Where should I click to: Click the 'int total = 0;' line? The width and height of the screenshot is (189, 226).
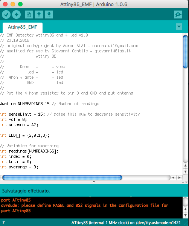(15, 162)
